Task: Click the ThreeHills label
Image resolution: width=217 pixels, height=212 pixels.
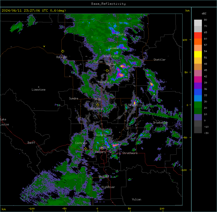Action: tap(135, 105)
